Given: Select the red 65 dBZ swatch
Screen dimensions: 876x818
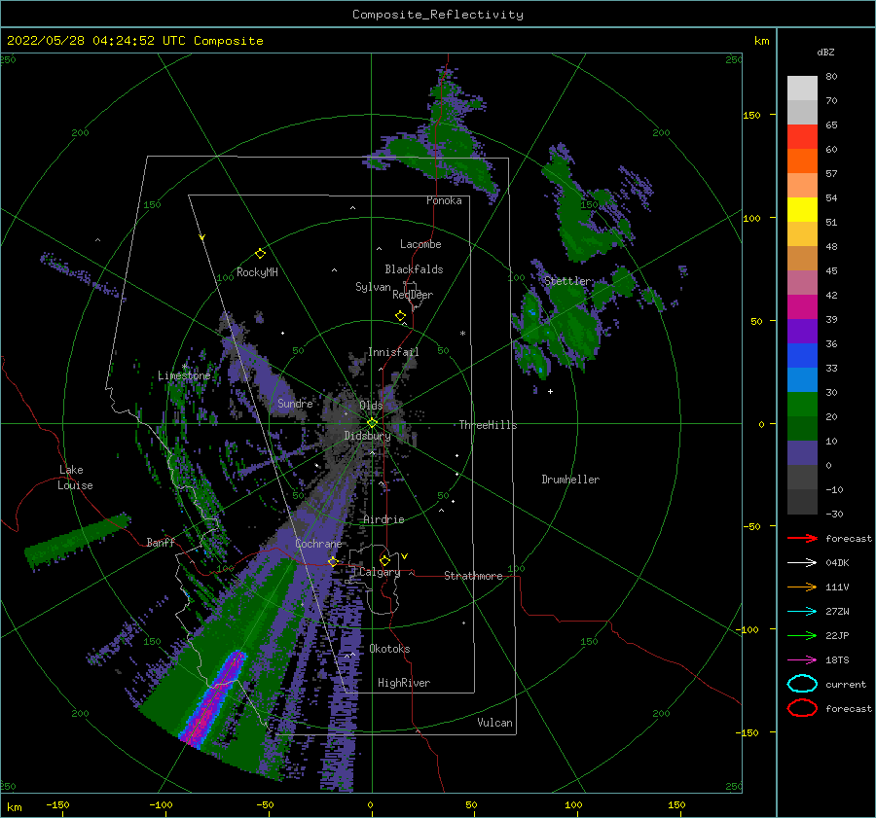Looking at the screenshot, I should click(x=802, y=136).
